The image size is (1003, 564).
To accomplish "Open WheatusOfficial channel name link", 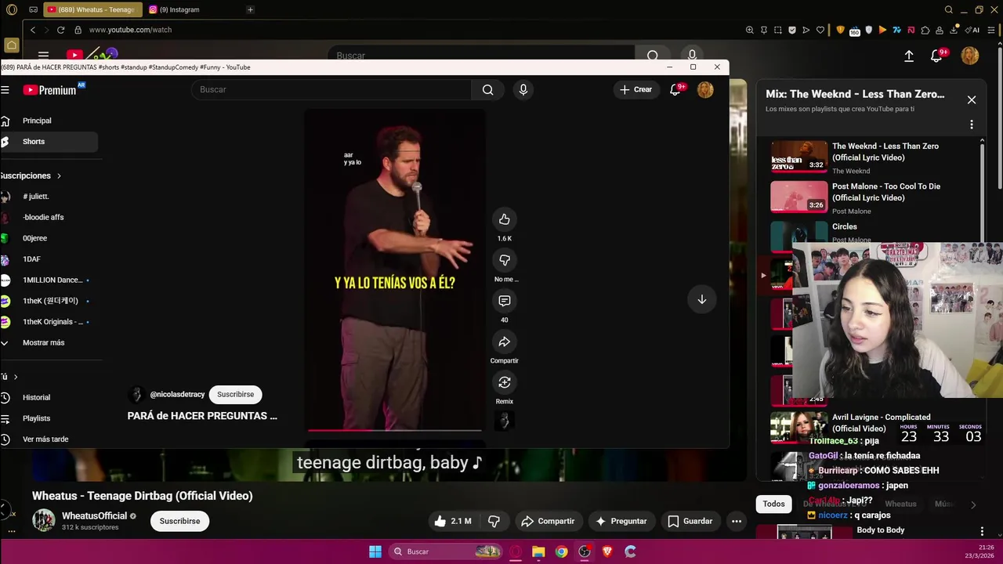I will pyautogui.click(x=94, y=516).
